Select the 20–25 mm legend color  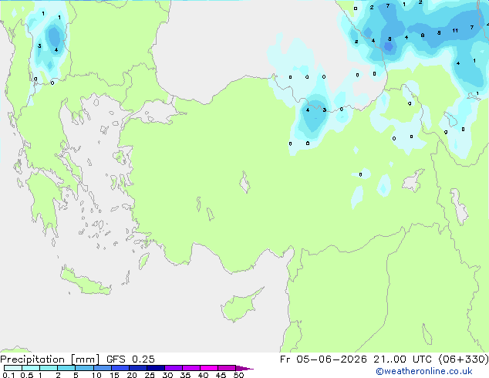click(x=137, y=368)
